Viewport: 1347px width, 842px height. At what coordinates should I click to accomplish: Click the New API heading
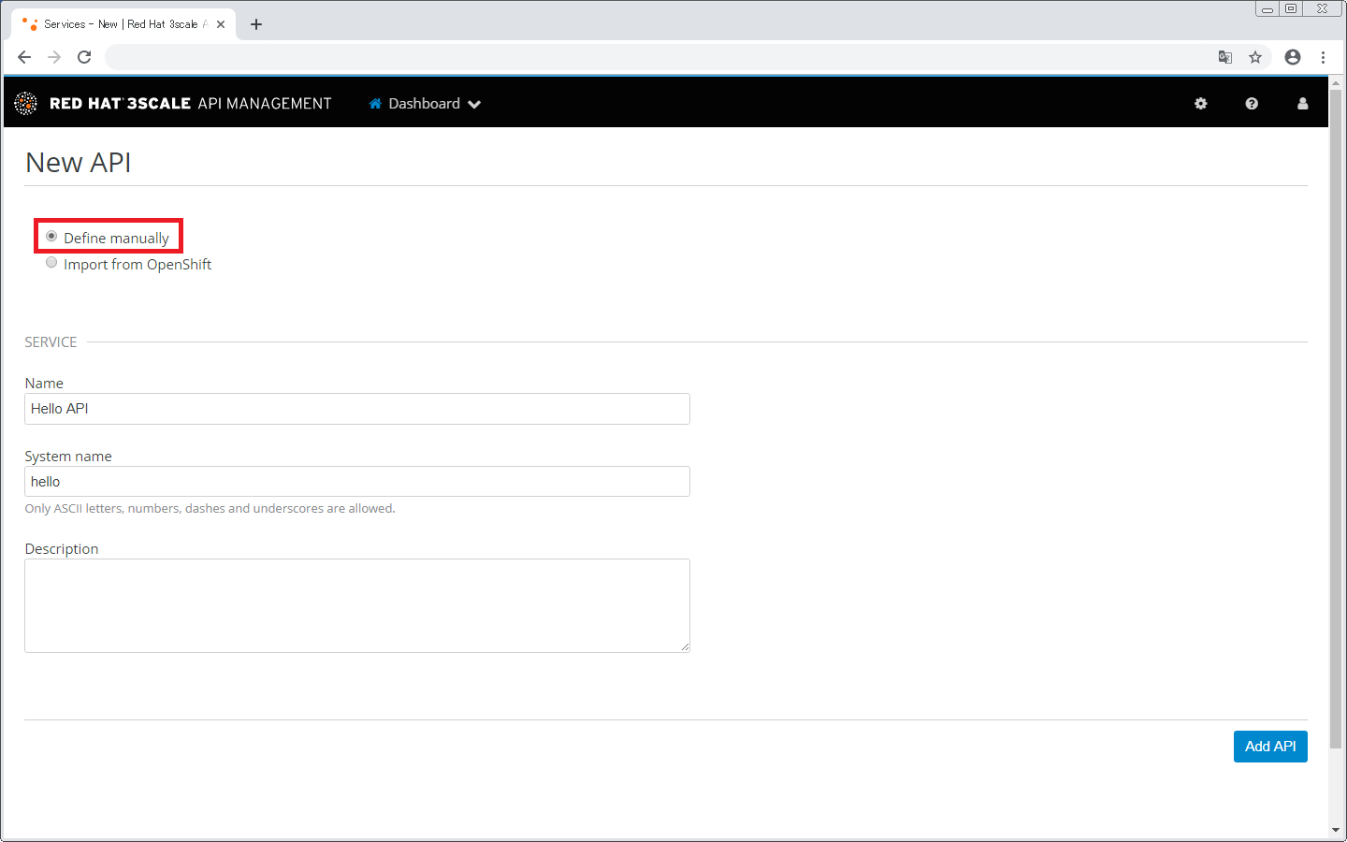coord(79,163)
